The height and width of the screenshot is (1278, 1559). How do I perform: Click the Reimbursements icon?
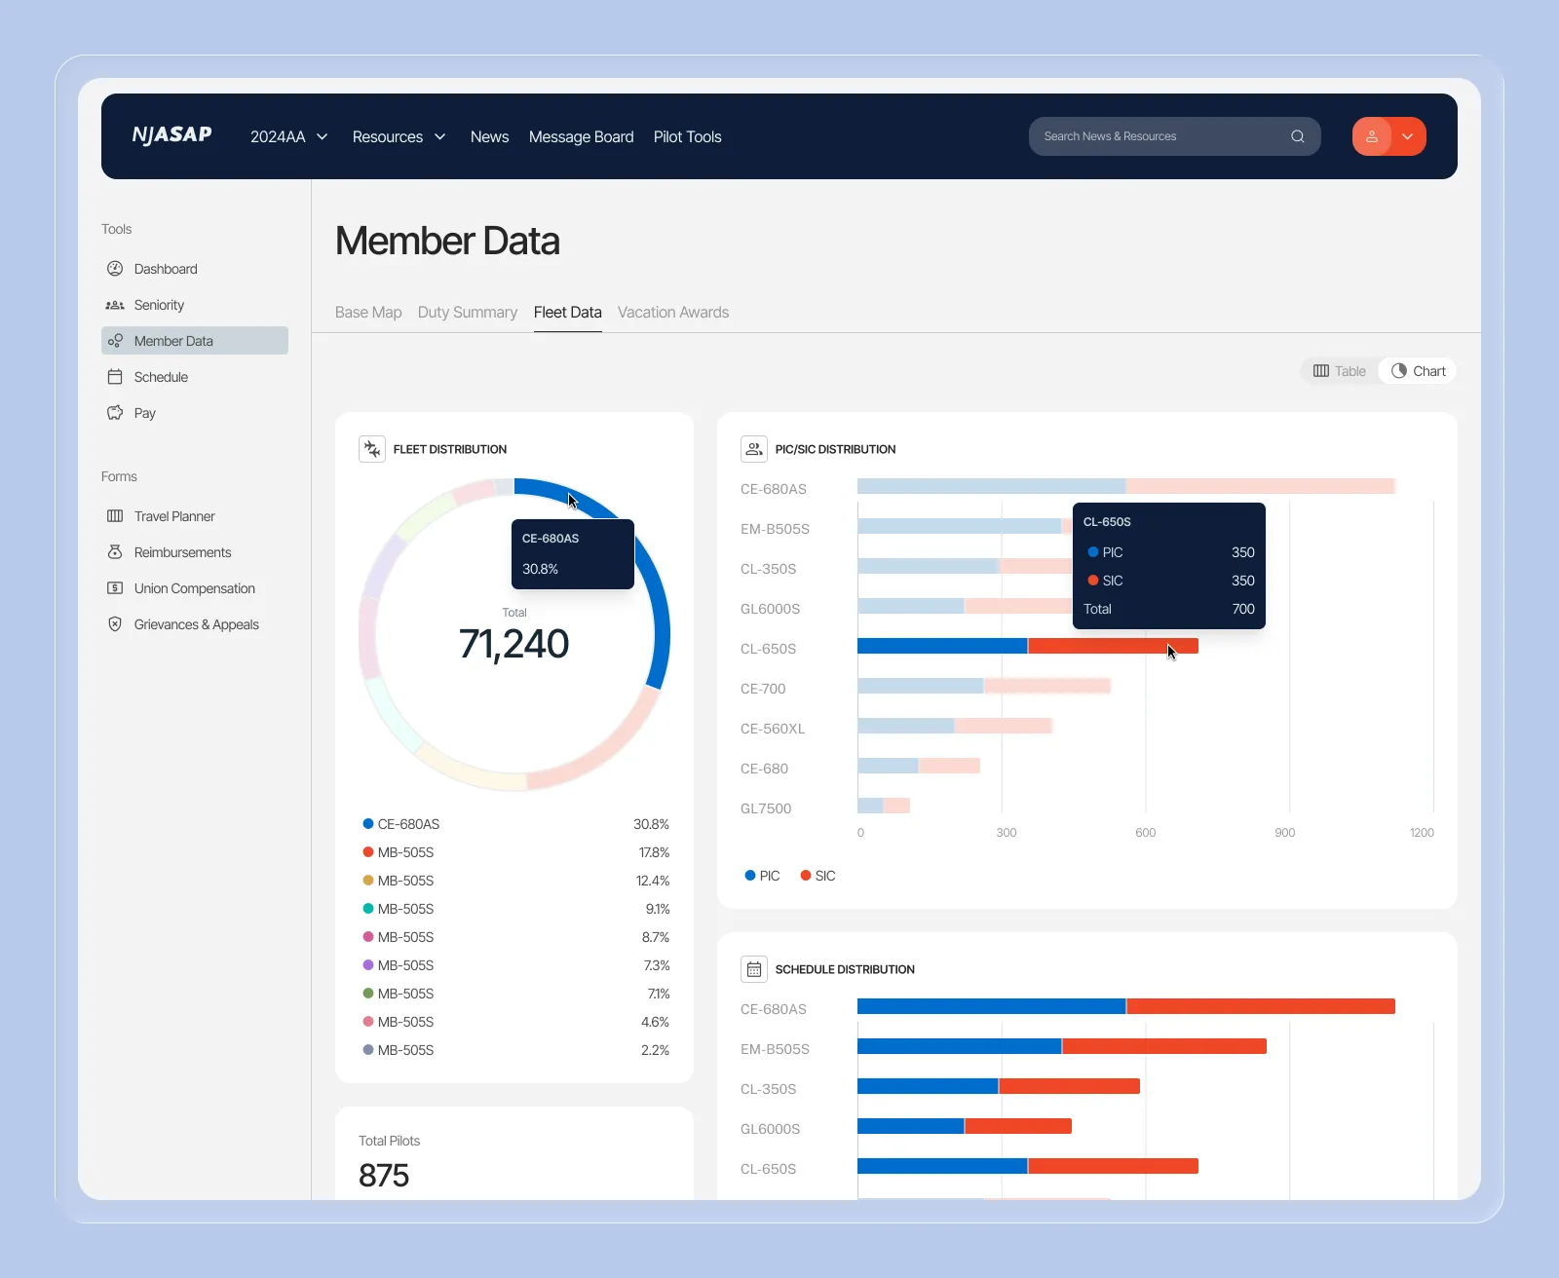(116, 552)
